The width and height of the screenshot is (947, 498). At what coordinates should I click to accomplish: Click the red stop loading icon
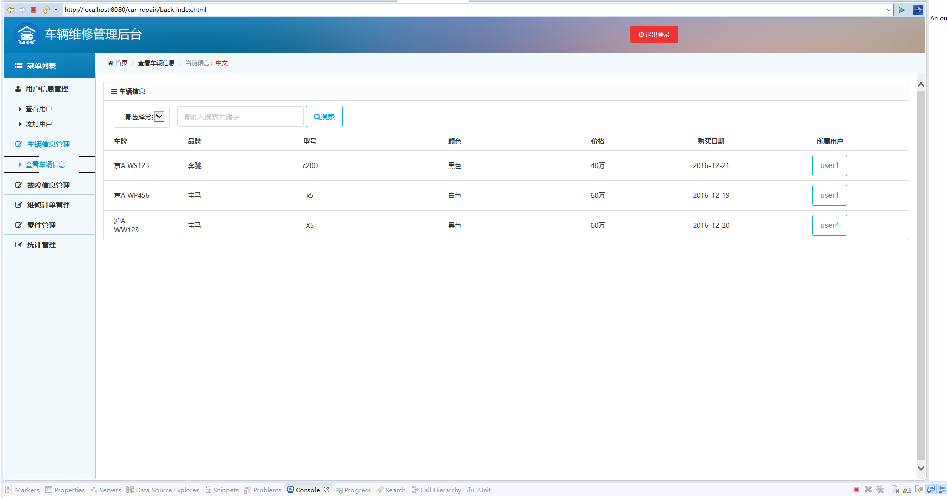pos(34,10)
